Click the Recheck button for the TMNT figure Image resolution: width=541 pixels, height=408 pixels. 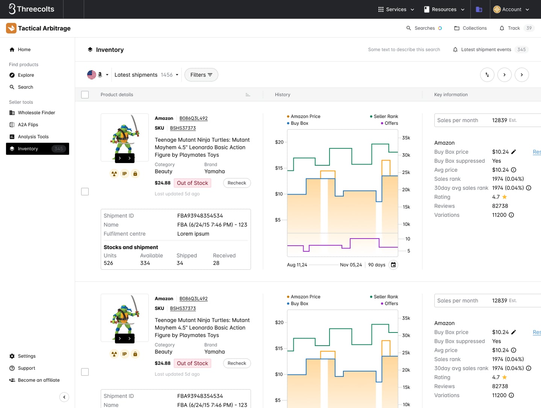pos(237,183)
